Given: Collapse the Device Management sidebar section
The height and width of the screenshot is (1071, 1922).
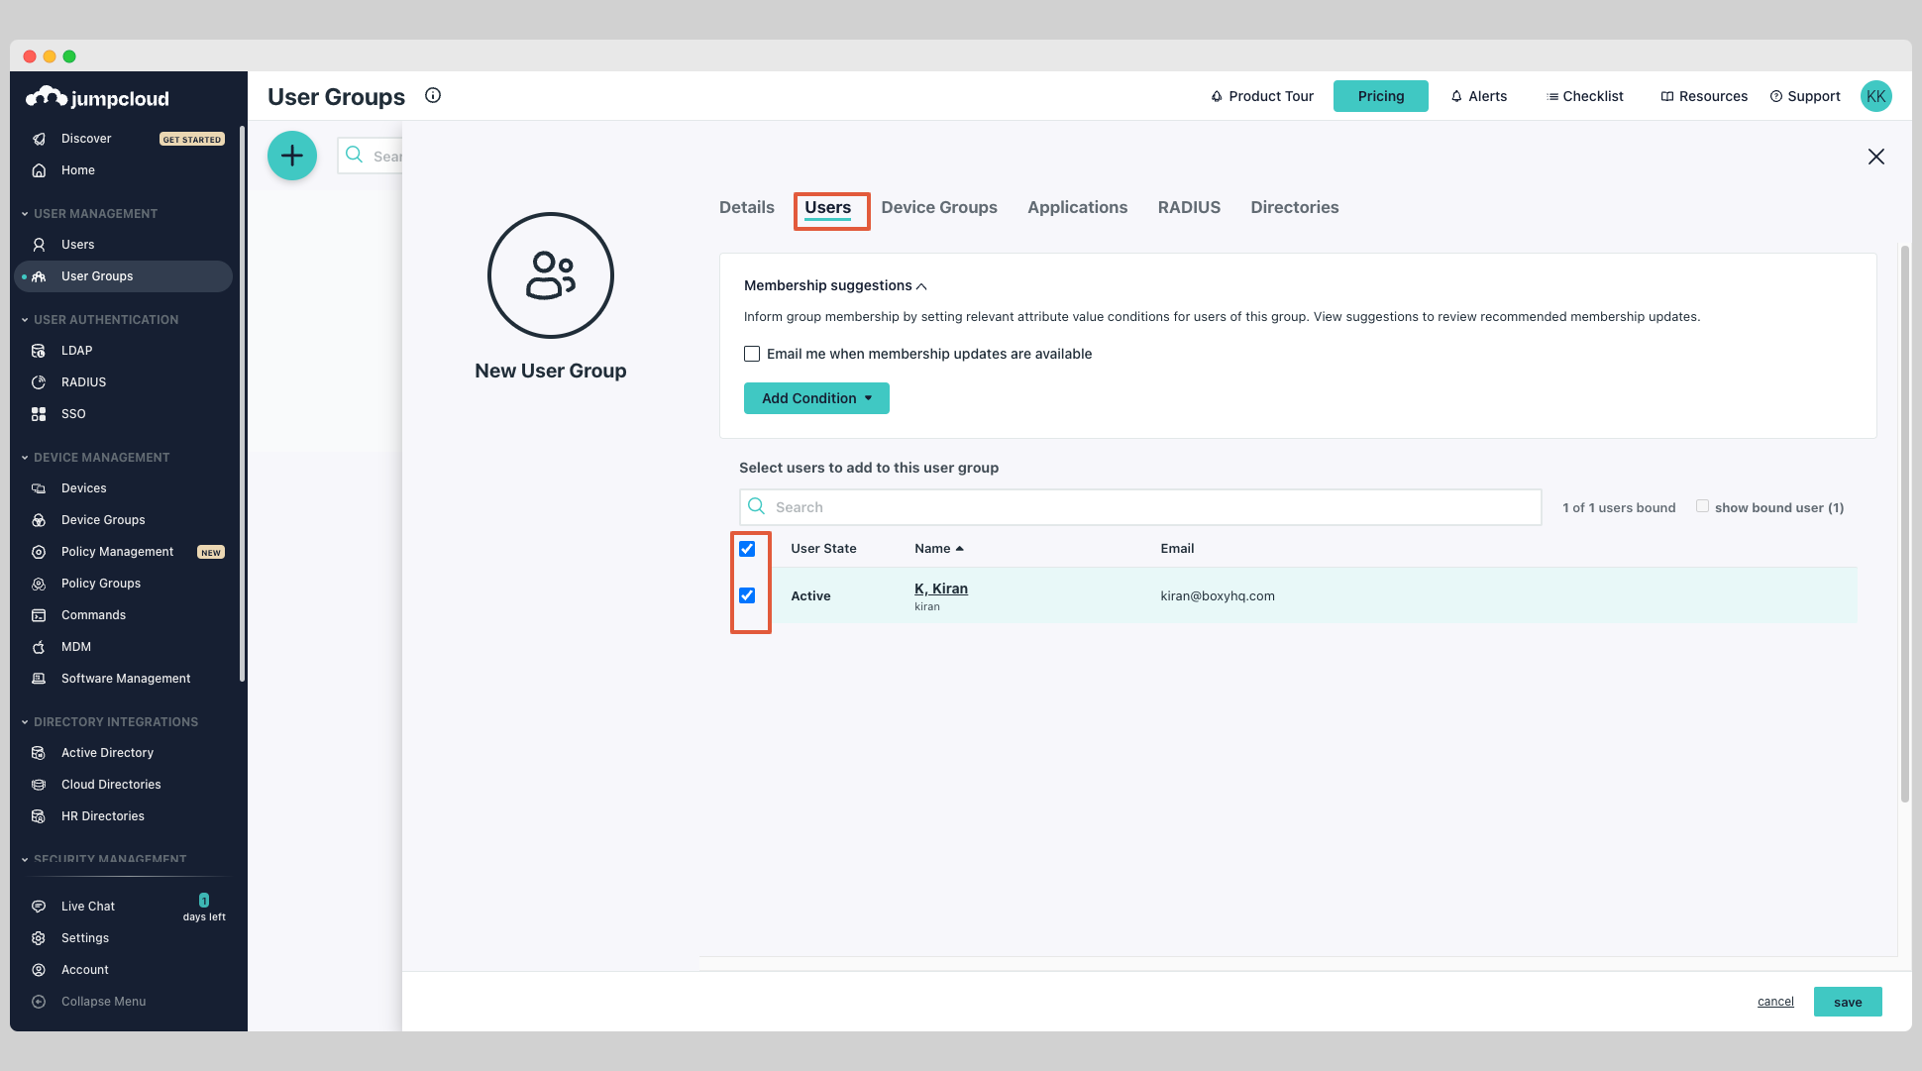Looking at the screenshot, I should 24,457.
